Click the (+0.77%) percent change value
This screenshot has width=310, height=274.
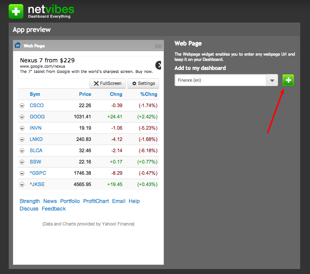(x=147, y=162)
